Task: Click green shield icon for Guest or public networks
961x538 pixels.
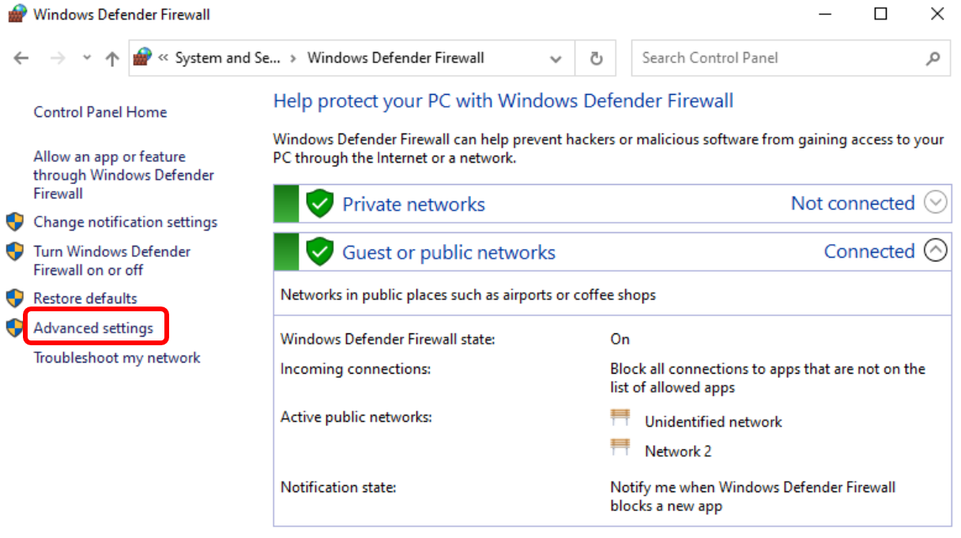Action: [319, 252]
